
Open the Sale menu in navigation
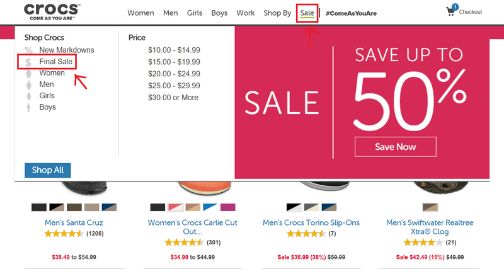click(x=307, y=13)
